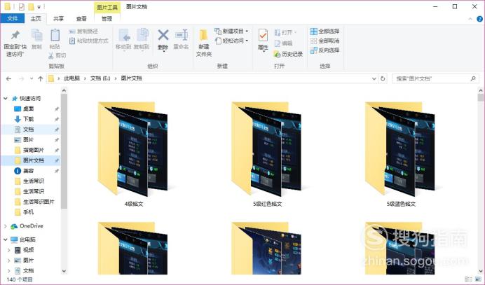Image resolution: width=485 pixels, height=285 pixels.
Task: Open Quick Access Toolbar customize dropdown
Action: tap(39, 7)
